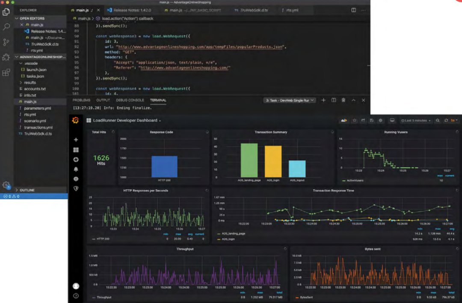Open the DevWeb Single Run terminal selector
462x303 pixels.
290,100
